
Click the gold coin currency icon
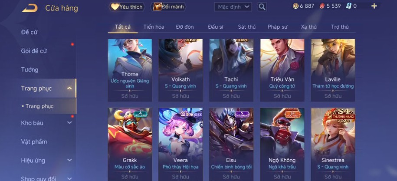(x=295, y=6)
